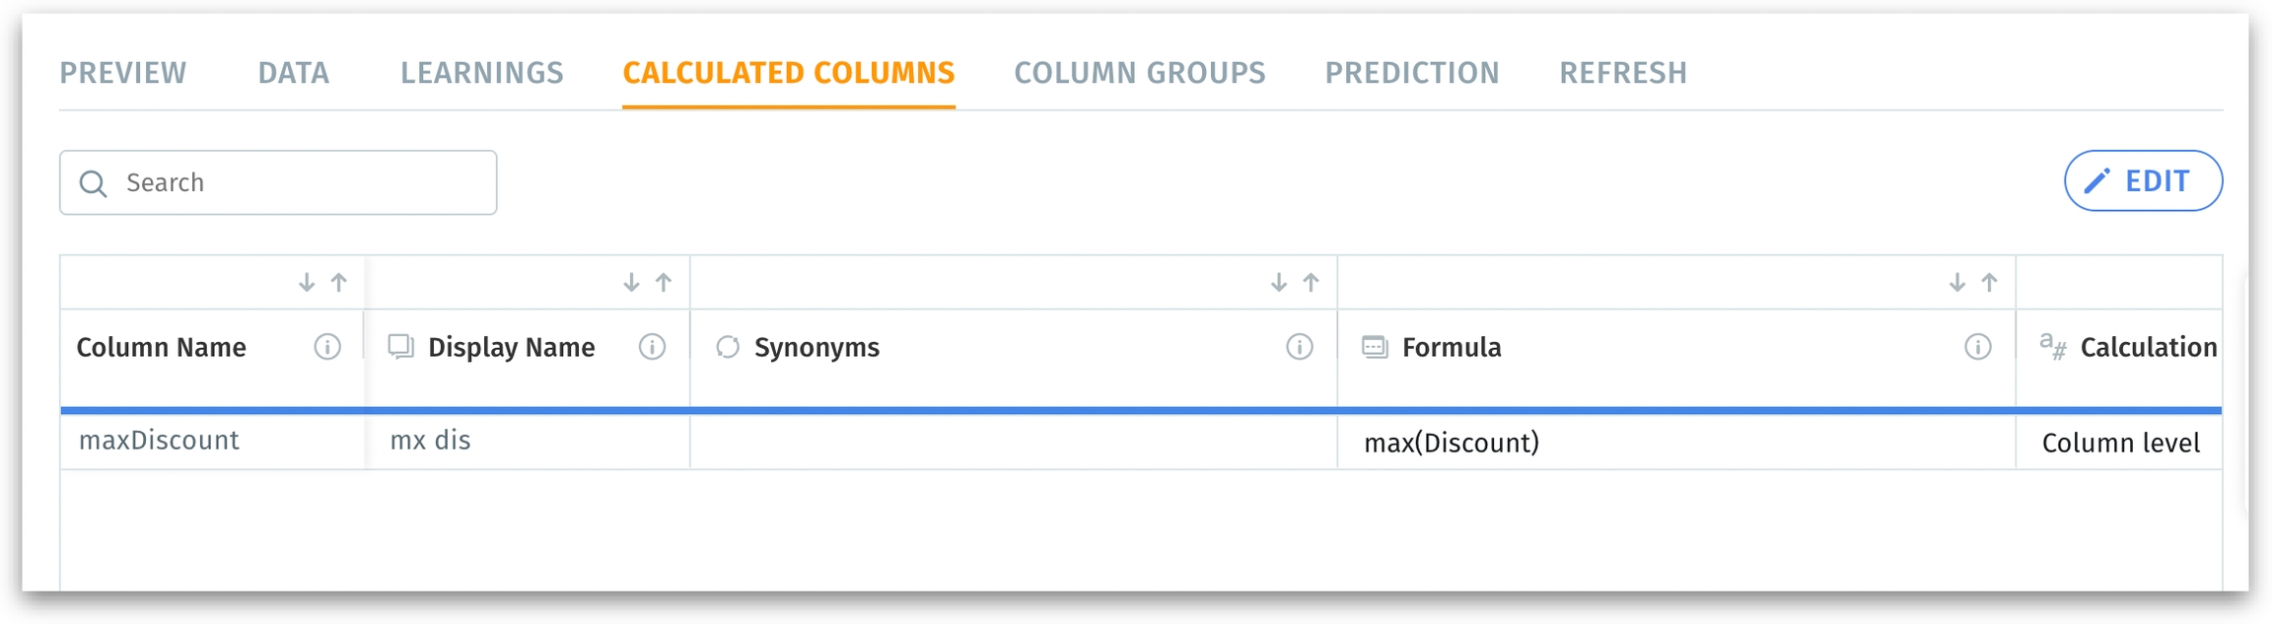Click the info icon beside Display Name
The height and width of the screenshot is (624, 2272).
[652, 347]
